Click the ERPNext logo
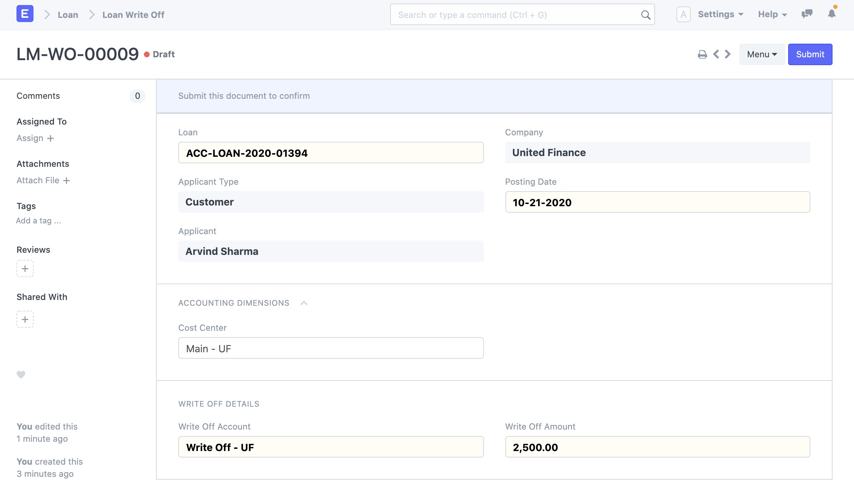854x494 pixels. 25,14
